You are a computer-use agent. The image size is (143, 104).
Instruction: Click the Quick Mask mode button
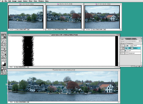click(5, 68)
